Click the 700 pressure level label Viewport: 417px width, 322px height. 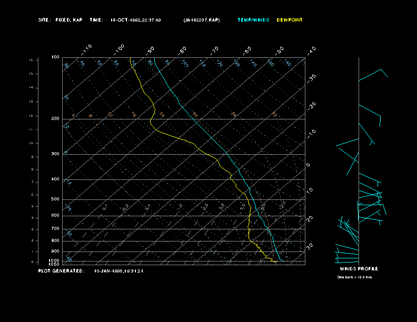point(55,229)
